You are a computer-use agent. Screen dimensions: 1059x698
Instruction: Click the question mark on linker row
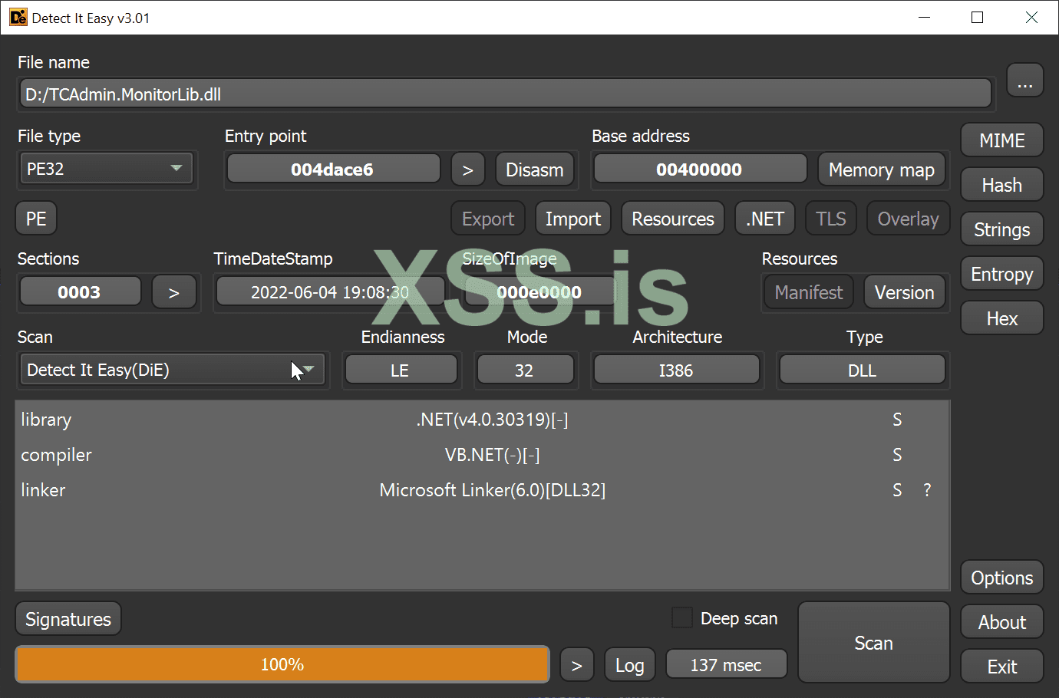point(927,490)
